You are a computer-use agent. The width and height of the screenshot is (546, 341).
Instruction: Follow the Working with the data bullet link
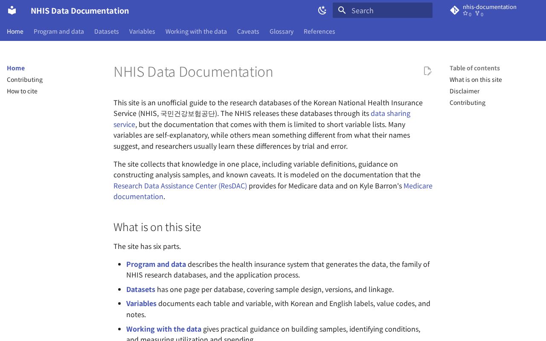click(x=164, y=329)
